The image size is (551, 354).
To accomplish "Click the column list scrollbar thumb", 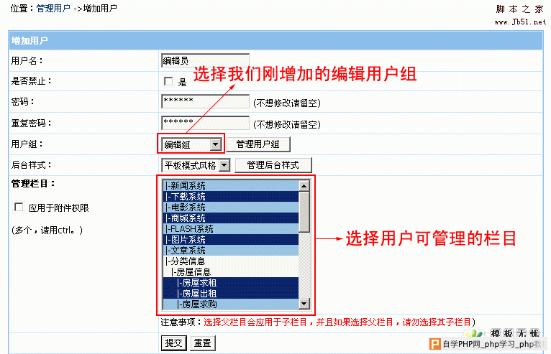I will tap(304, 212).
